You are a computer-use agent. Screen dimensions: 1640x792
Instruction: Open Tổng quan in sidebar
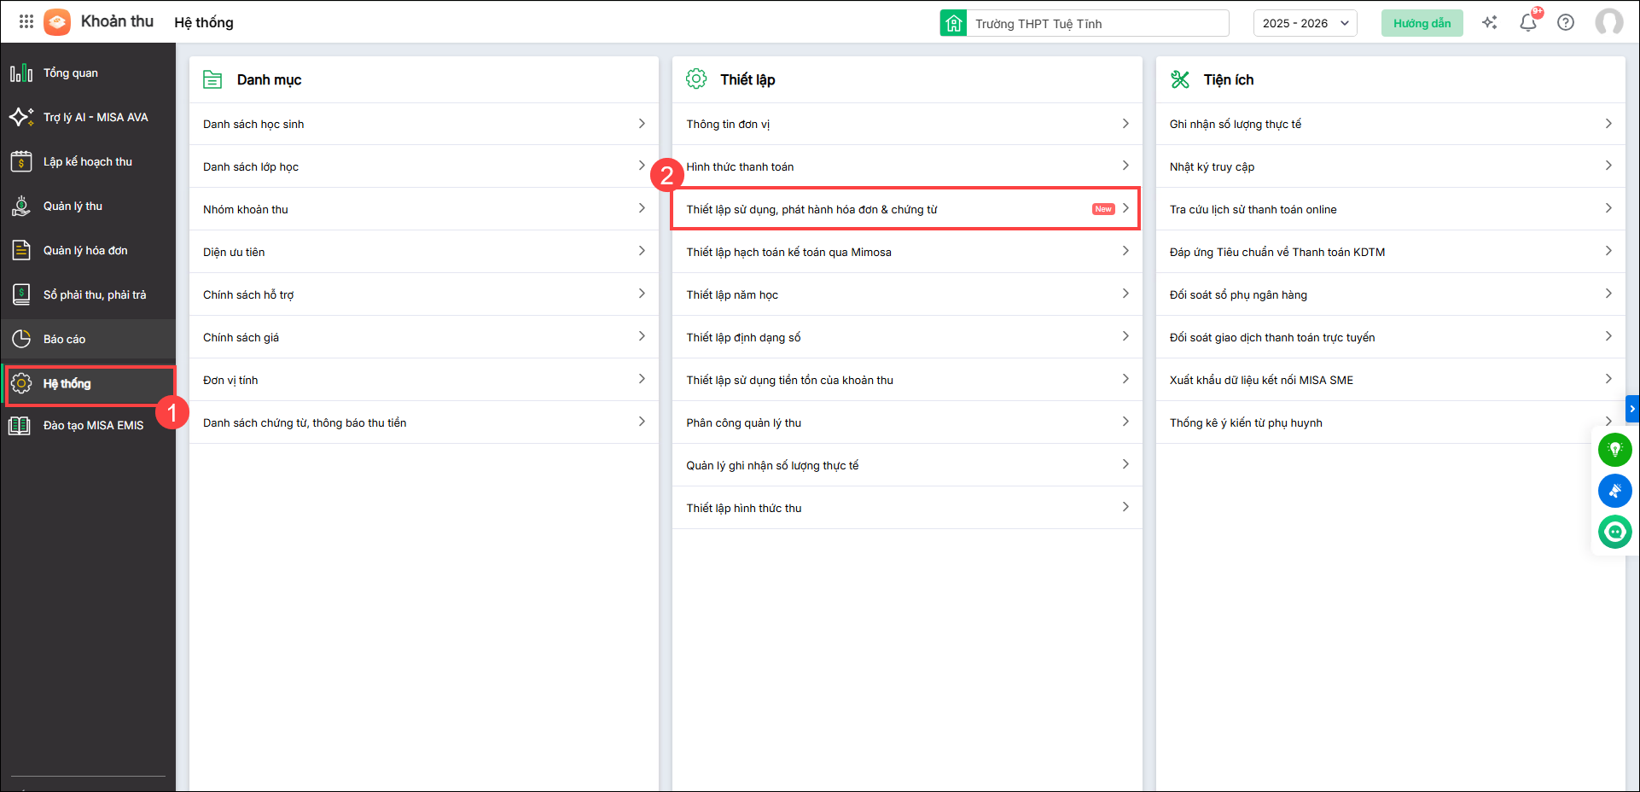click(71, 73)
